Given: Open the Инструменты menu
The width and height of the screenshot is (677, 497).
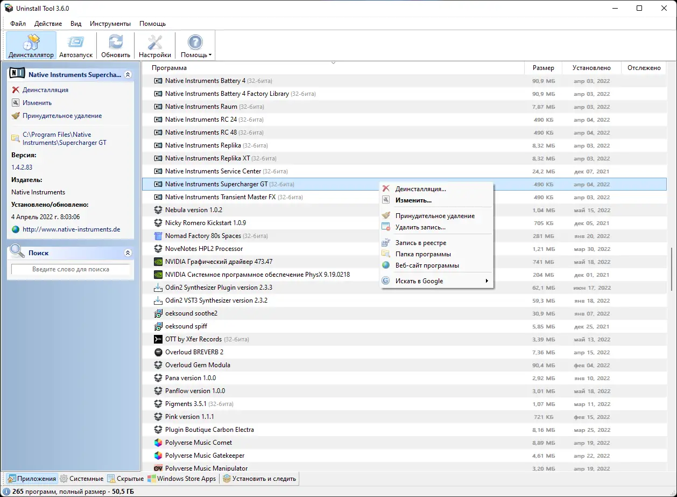Looking at the screenshot, I should pos(110,23).
